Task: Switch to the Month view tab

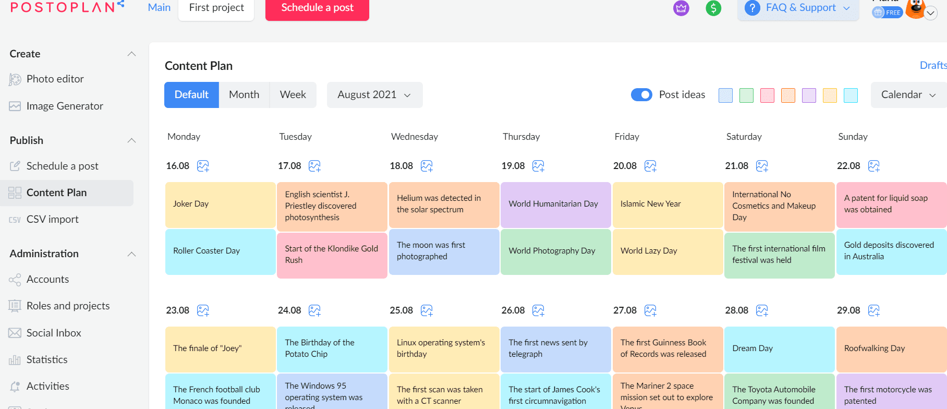Action: tap(244, 95)
